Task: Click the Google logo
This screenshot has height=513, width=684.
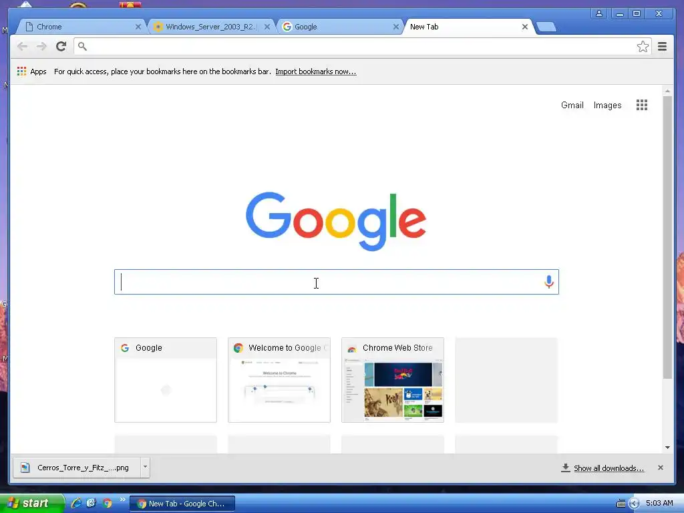Action: click(336, 221)
